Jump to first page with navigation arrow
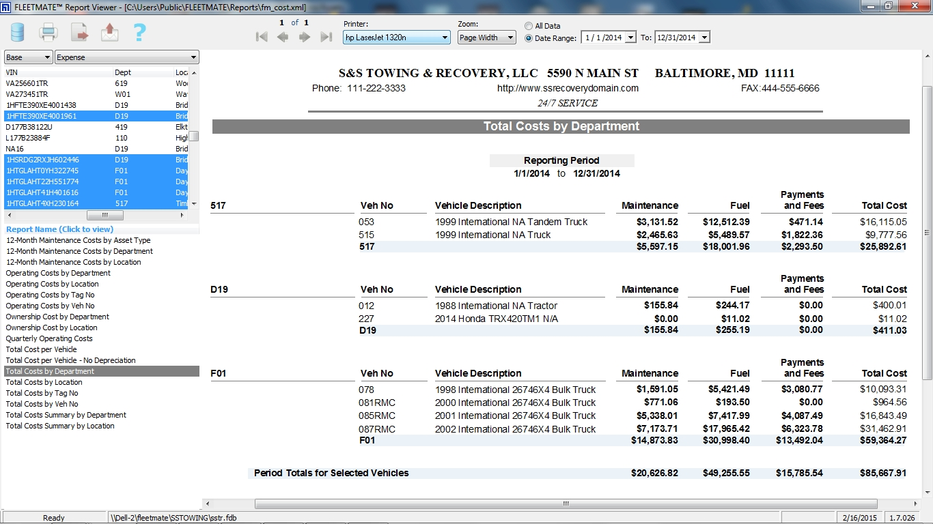 click(262, 37)
